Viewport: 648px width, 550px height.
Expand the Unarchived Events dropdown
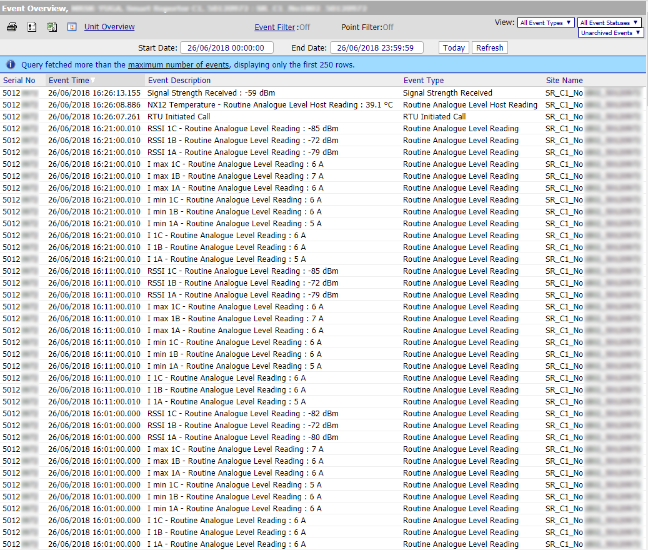(611, 32)
